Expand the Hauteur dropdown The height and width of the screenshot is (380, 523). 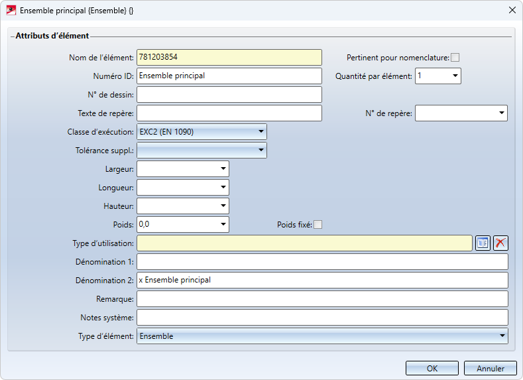[x=223, y=206]
